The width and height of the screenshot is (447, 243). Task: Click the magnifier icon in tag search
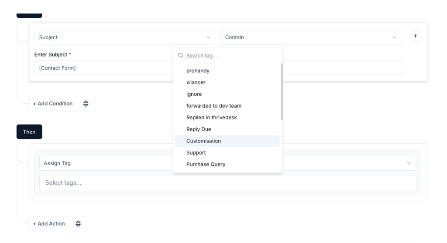coord(180,56)
